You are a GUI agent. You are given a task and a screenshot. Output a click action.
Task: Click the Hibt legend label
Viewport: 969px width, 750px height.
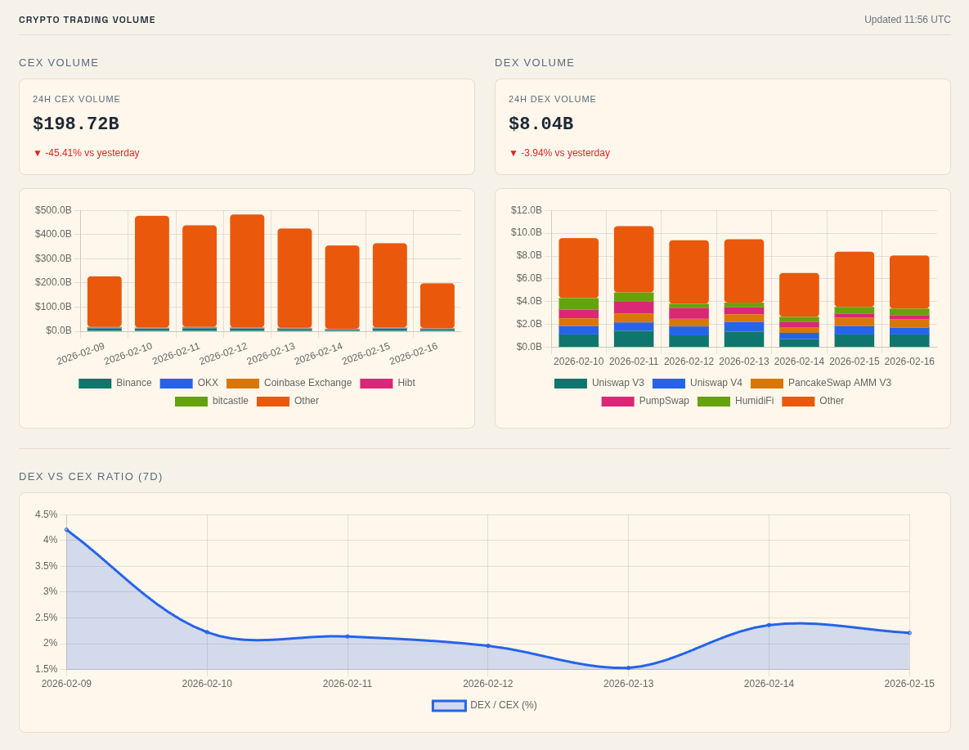pyautogui.click(x=406, y=383)
